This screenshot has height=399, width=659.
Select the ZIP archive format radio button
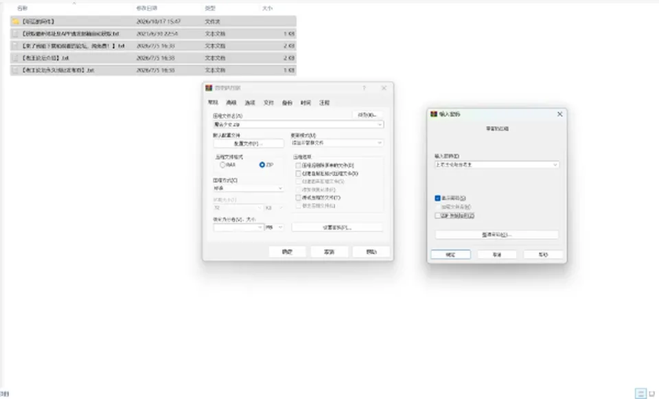pyautogui.click(x=262, y=165)
